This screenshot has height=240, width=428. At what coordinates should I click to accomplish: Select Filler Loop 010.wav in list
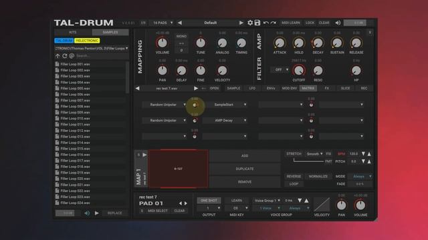[90, 119]
